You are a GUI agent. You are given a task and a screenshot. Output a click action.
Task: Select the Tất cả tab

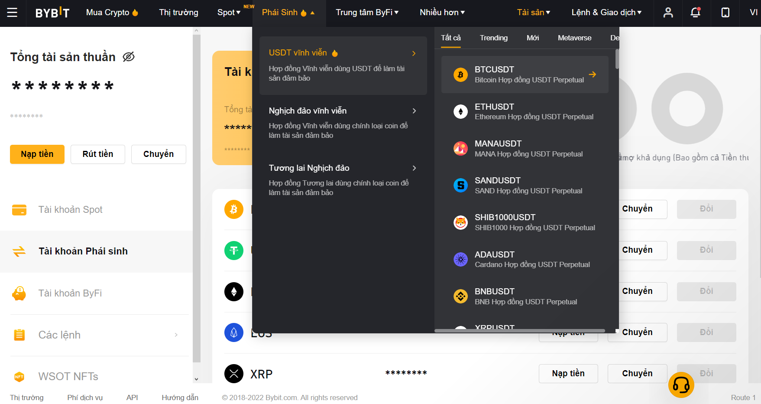click(451, 38)
